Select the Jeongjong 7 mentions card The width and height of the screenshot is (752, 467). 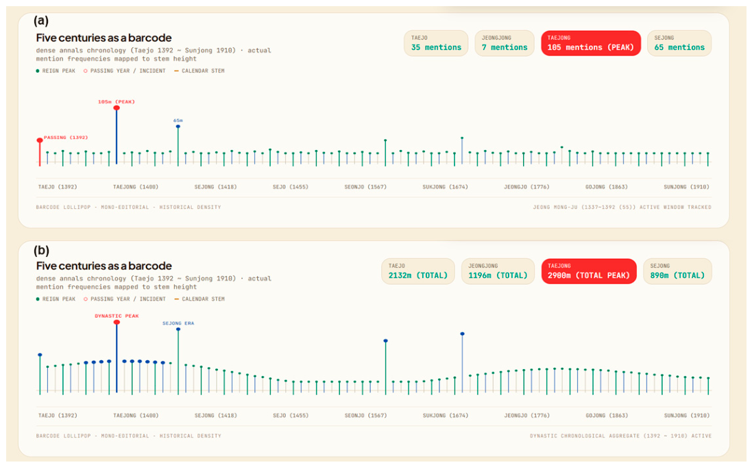(505, 43)
